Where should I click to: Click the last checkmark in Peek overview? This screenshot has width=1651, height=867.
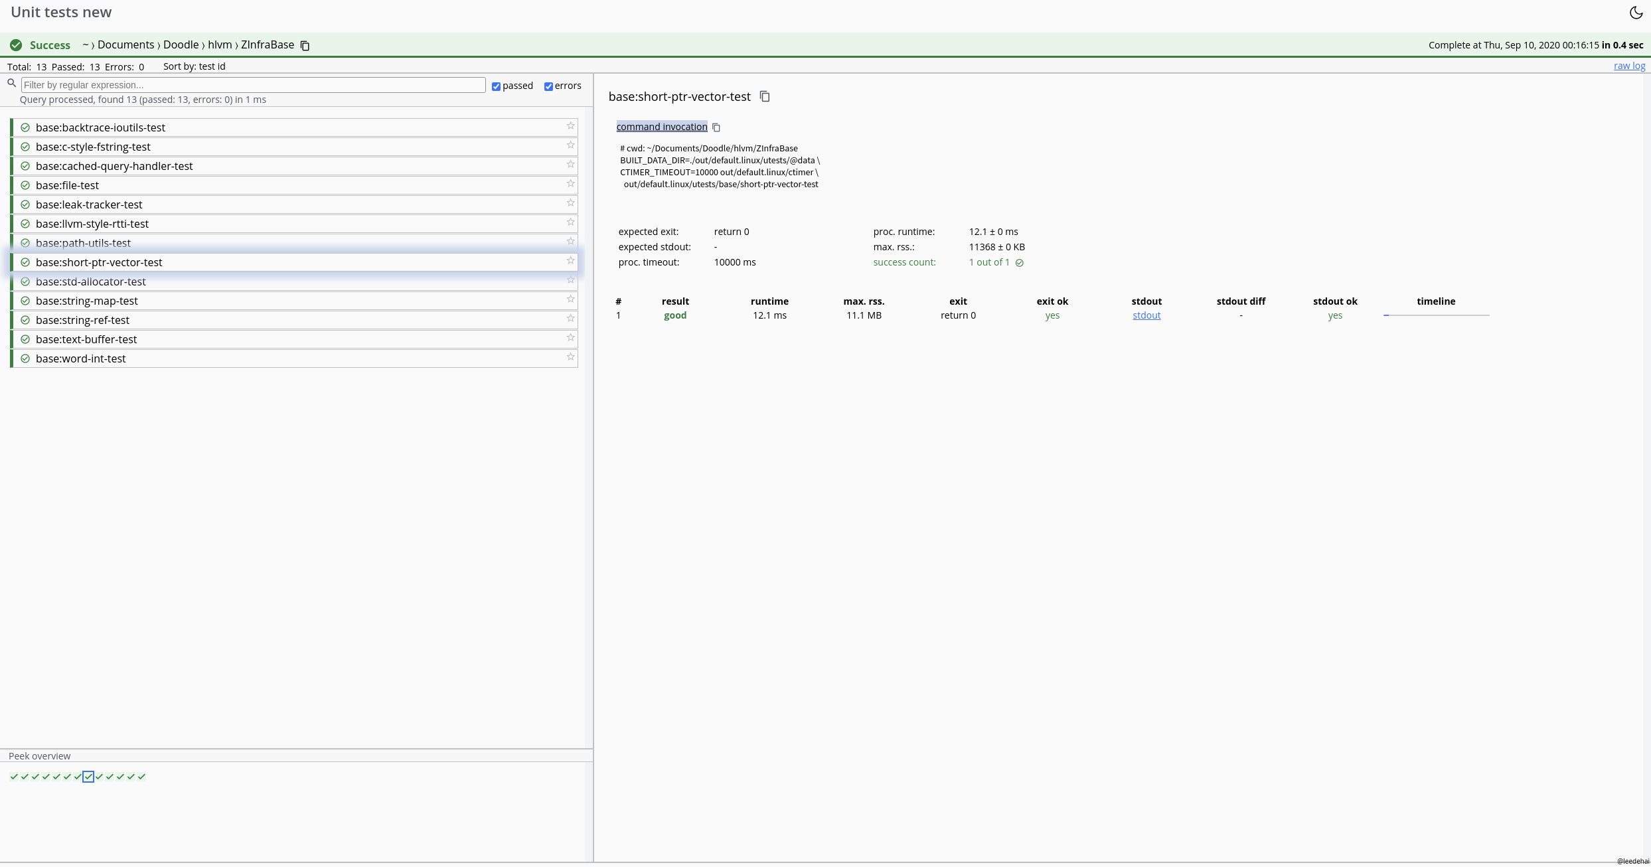click(x=141, y=777)
